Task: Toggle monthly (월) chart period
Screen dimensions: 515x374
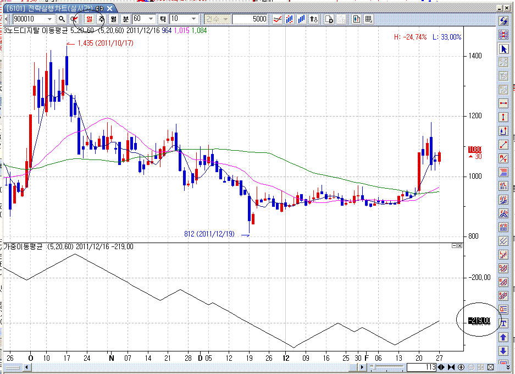Action: (x=113, y=19)
